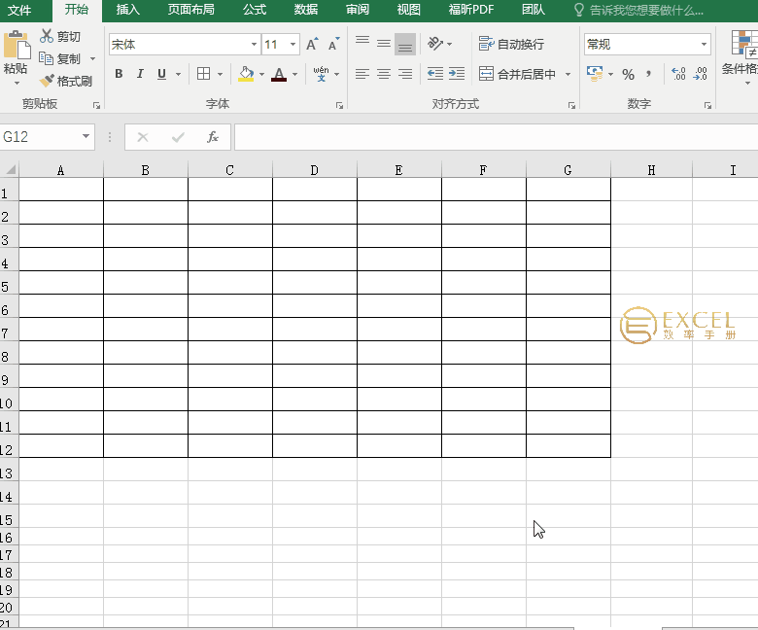The height and width of the screenshot is (630, 758).
Task: Expand font color palette arrow
Action: coord(294,75)
